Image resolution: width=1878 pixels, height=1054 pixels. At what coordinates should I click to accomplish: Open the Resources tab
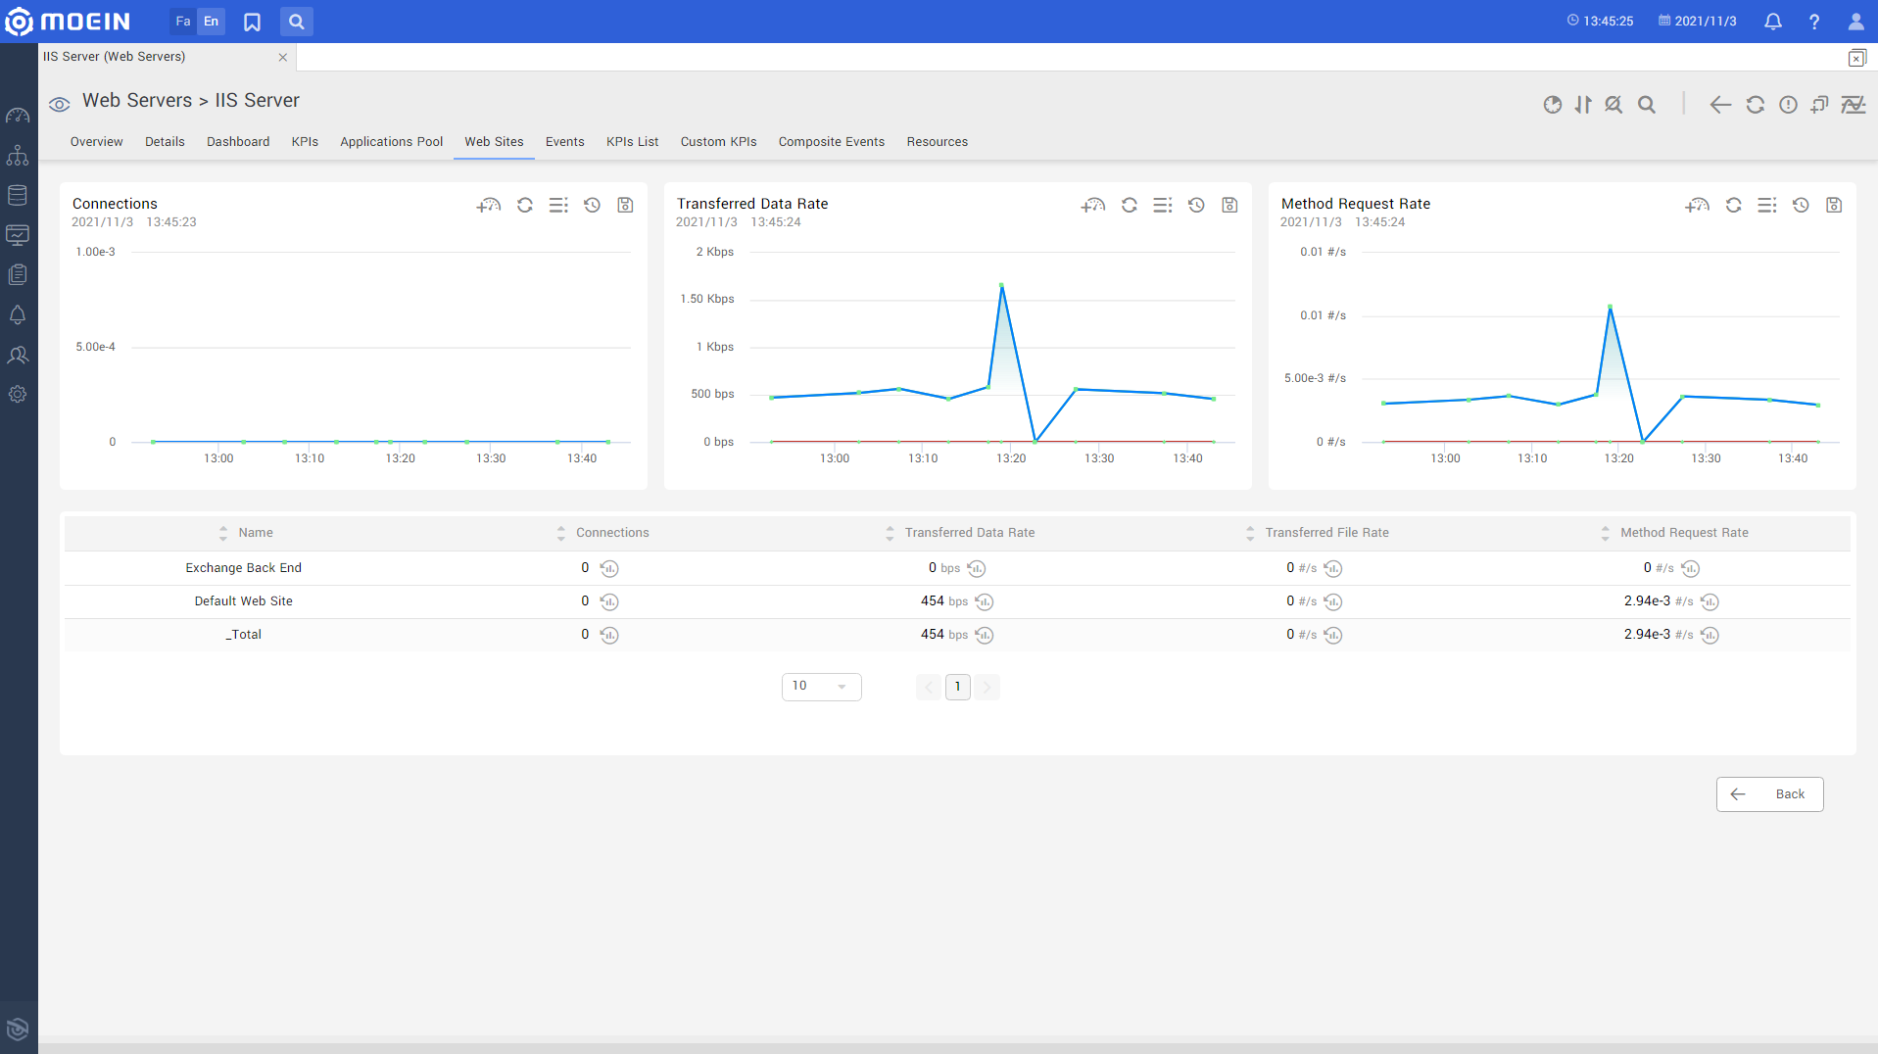[938, 142]
